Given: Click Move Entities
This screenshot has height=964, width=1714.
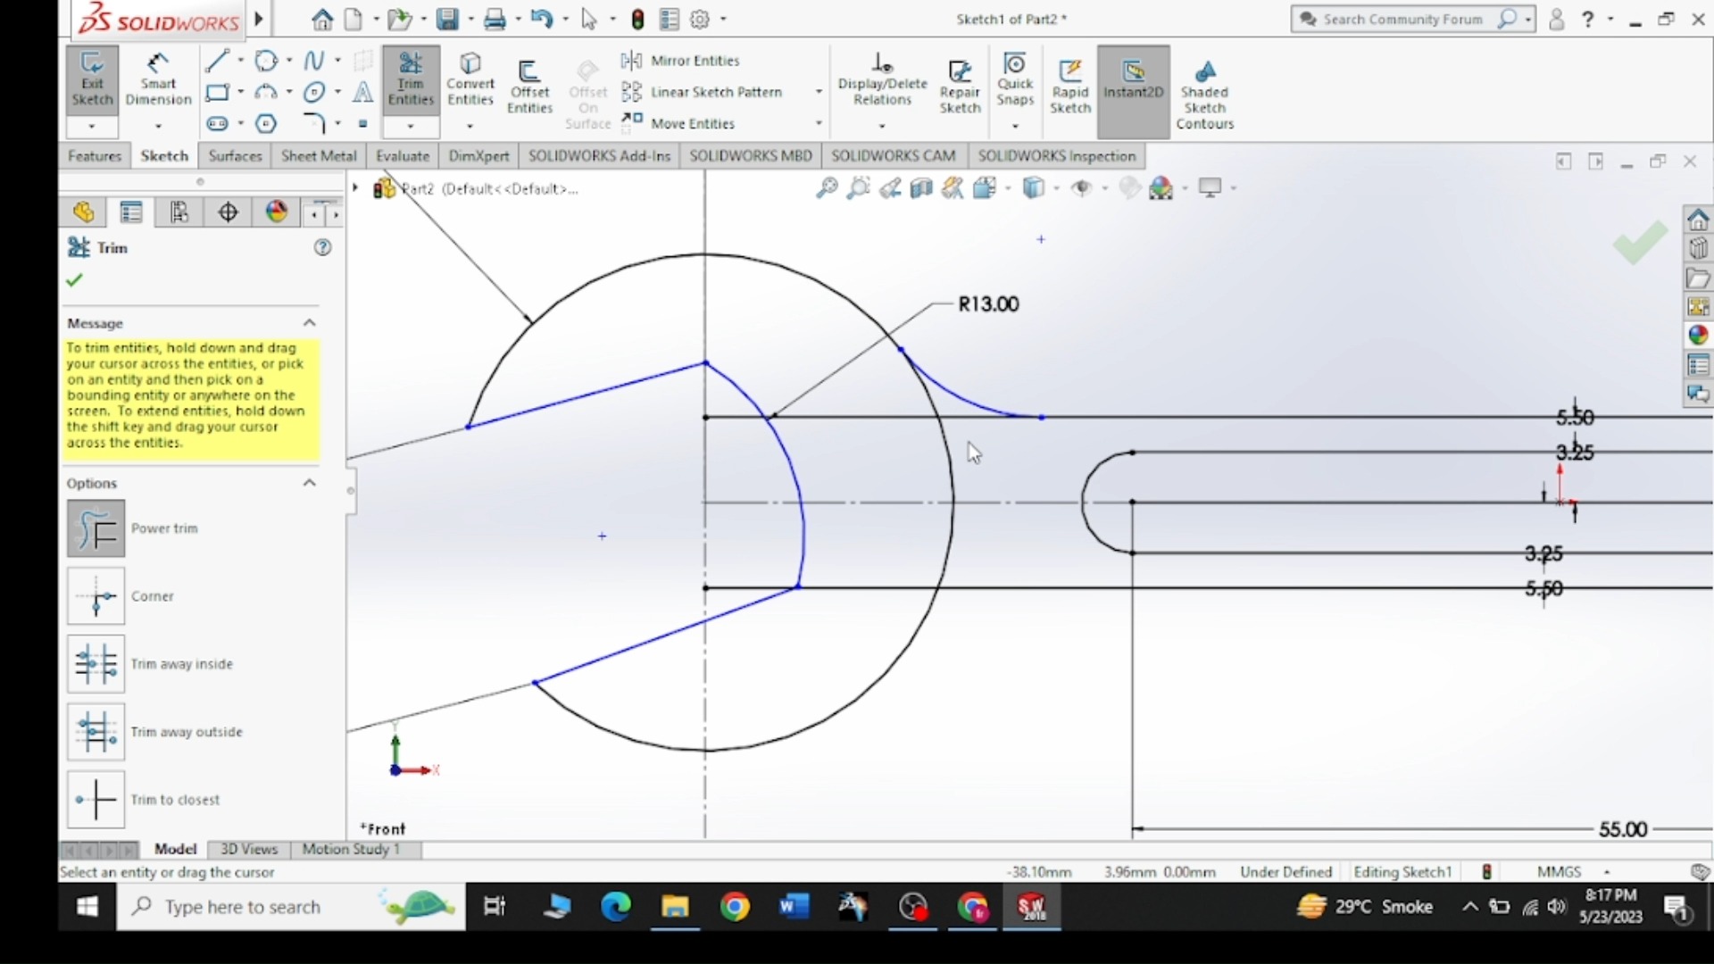Looking at the screenshot, I should click(678, 123).
